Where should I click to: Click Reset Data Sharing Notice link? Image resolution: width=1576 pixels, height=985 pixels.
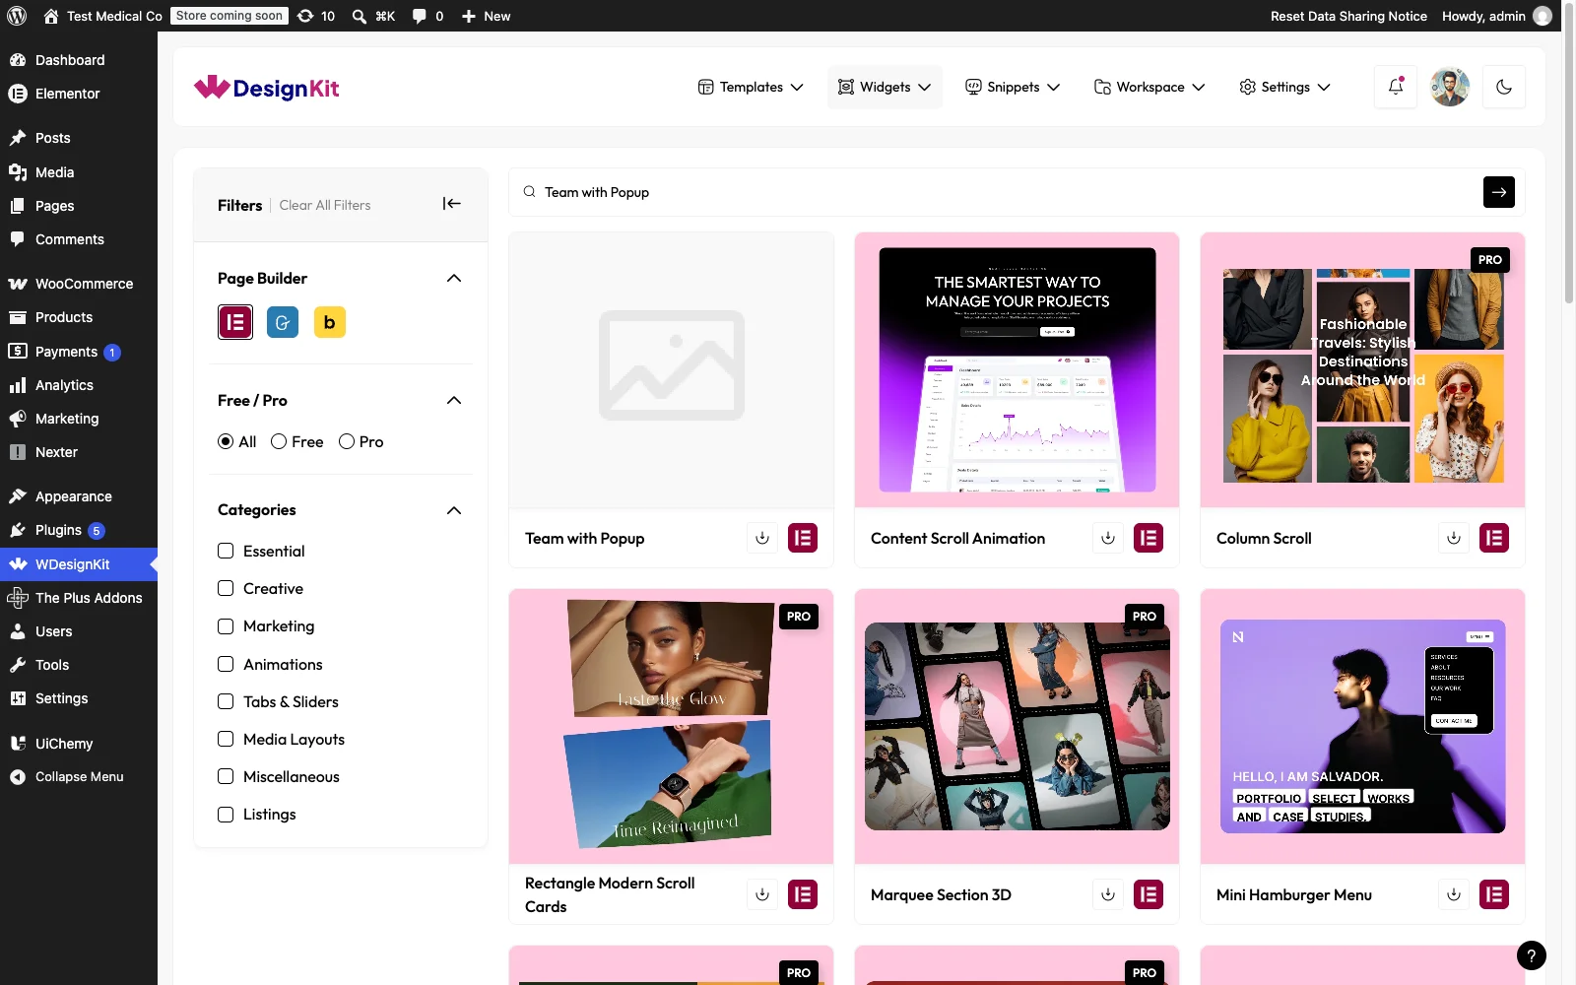click(1348, 16)
